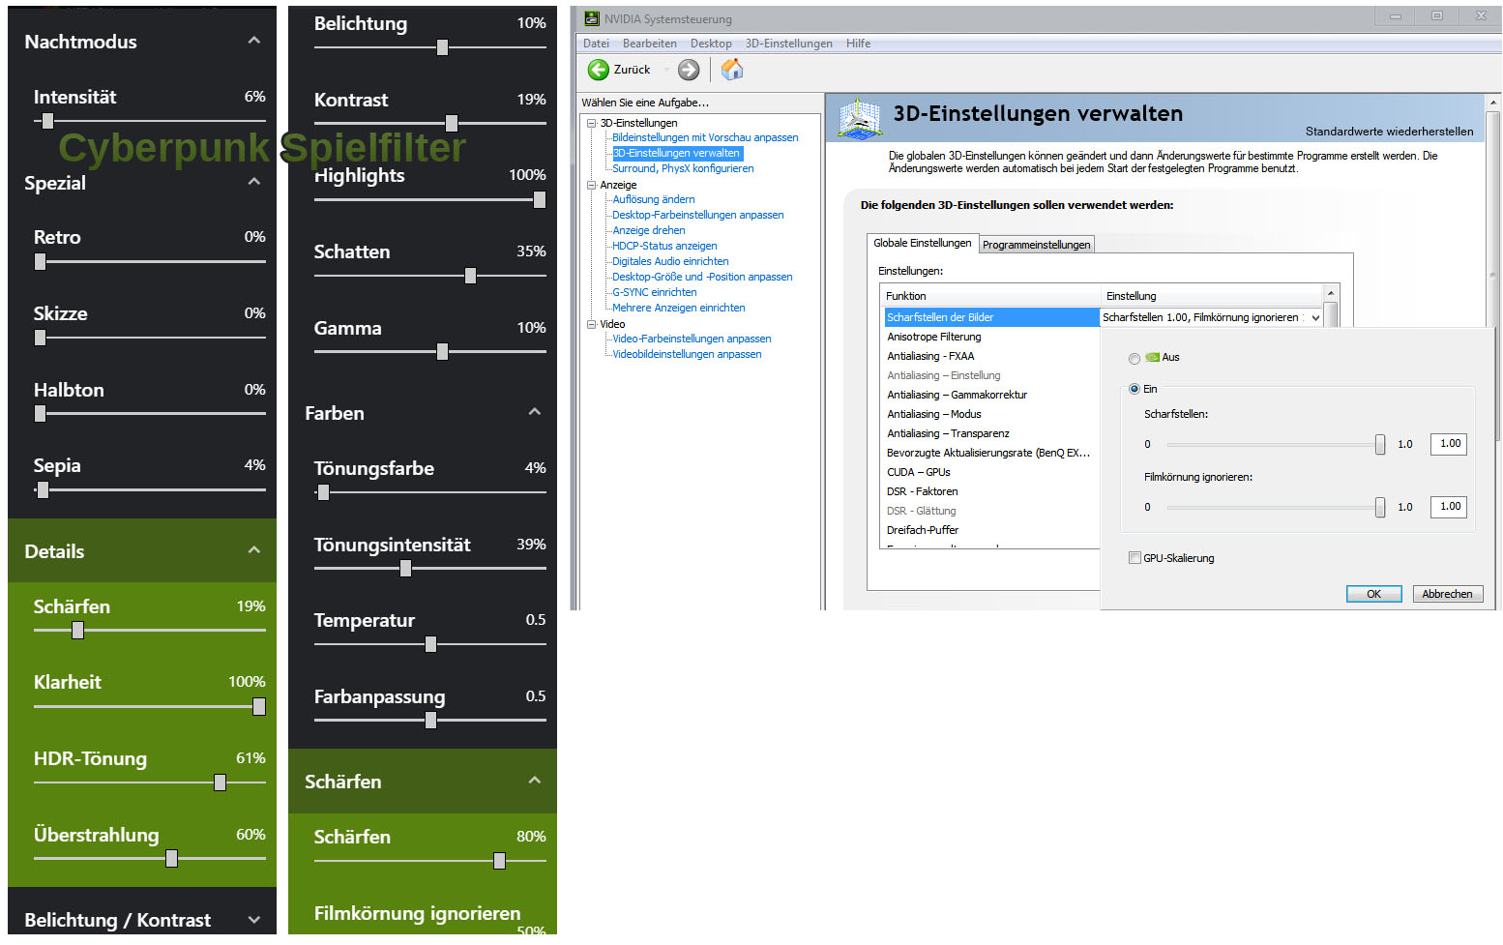The image size is (1503, 945).
Task: Open Bildeinstellungen mit Vorschau anpassen
Action: pos(705,137)
